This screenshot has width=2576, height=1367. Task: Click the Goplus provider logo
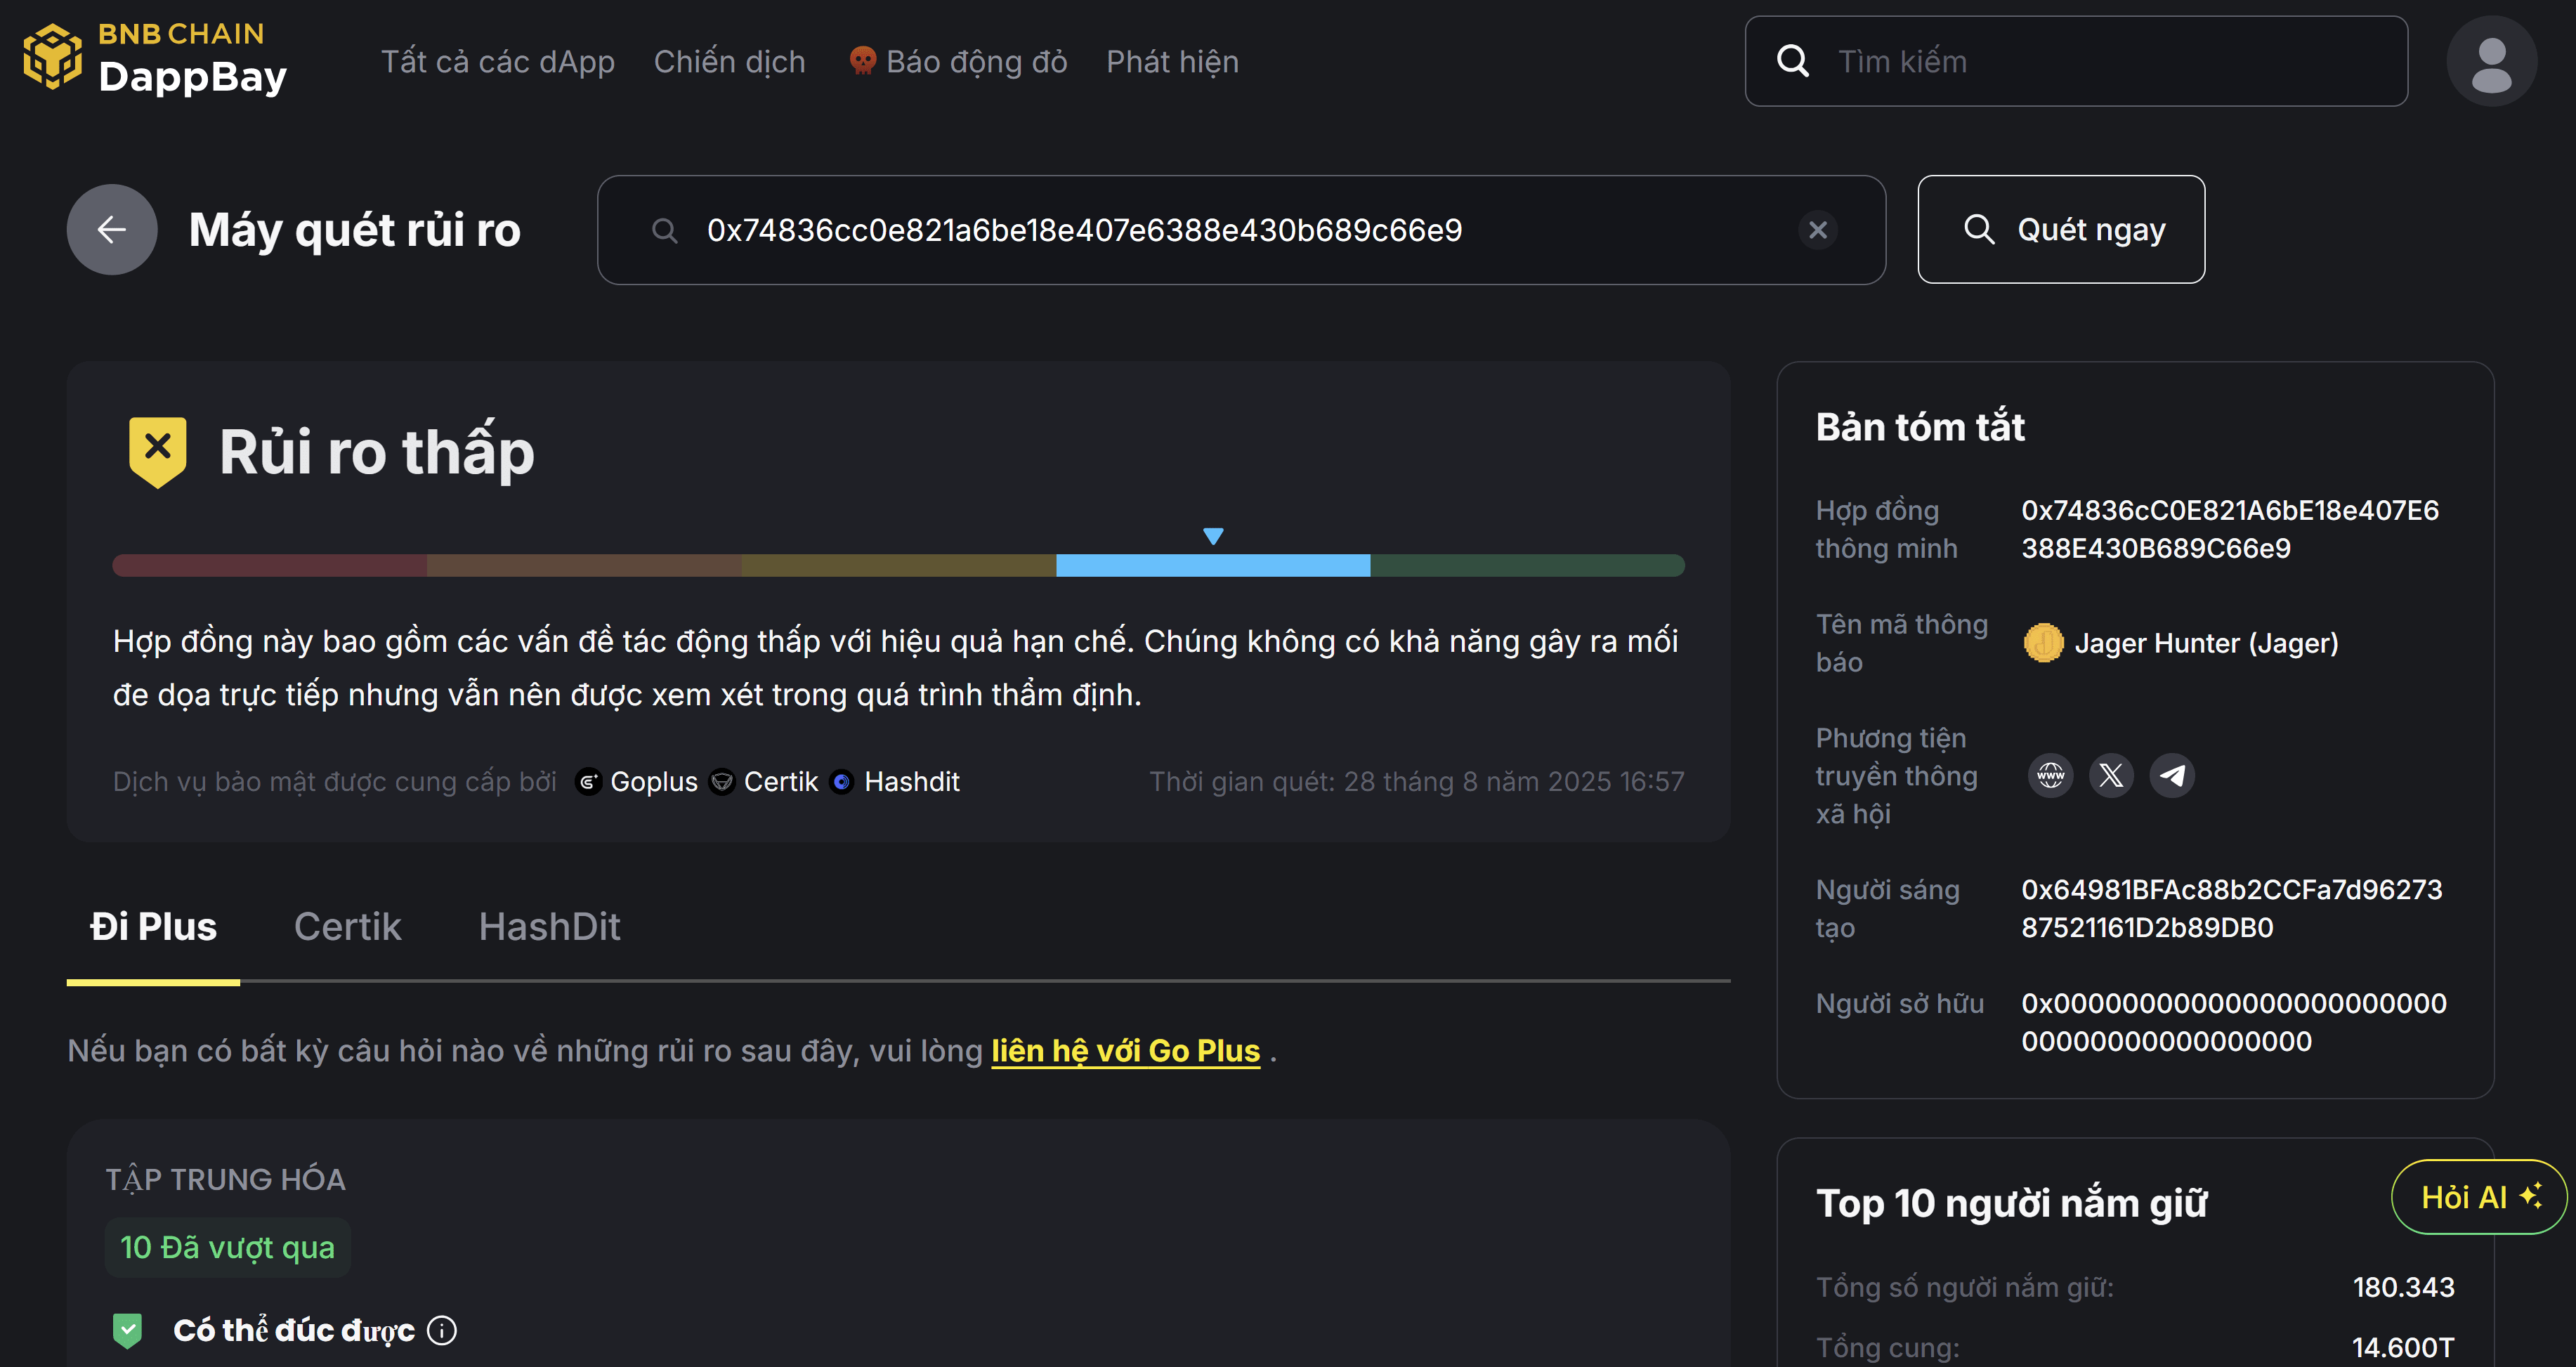pyautogui.click(x=589, y=781)
